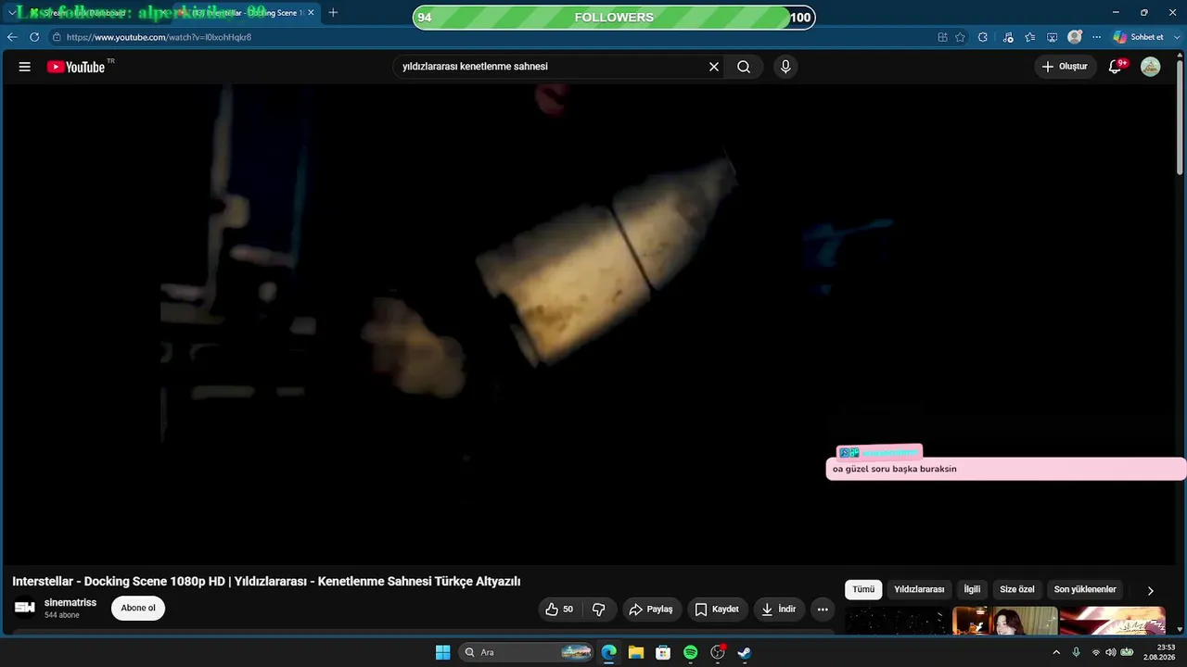Screen dimensions: 1187x667
Task: Close the Interstellar Docking Scene tab
Action: click(x=311, y=13)
